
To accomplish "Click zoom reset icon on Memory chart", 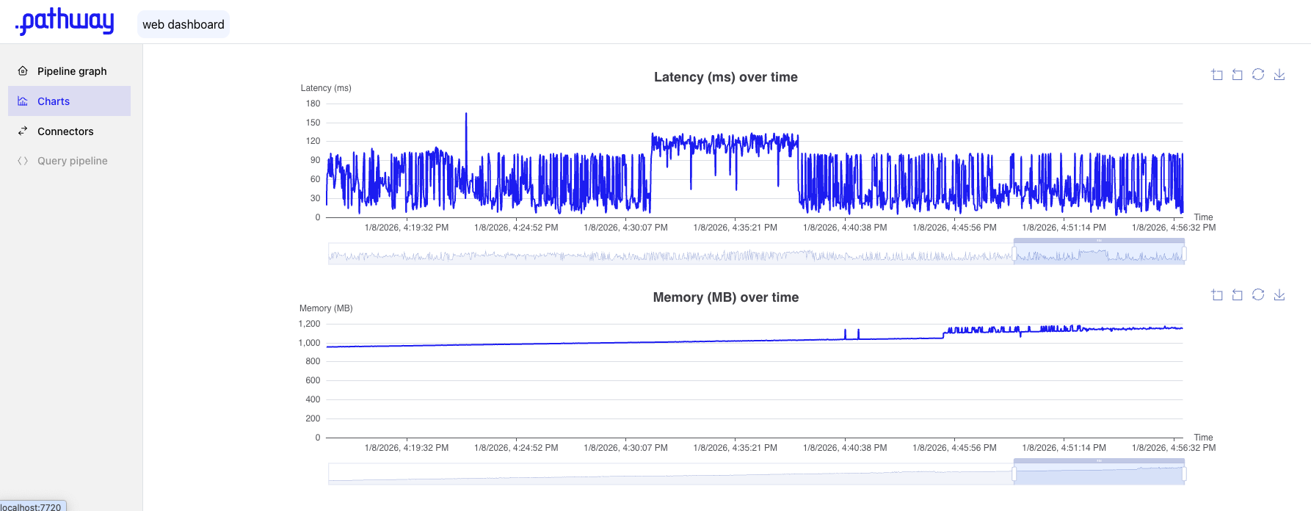I will pos(1238,295).
